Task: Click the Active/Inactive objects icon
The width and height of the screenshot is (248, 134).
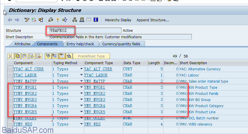Action: click(34, 20)
